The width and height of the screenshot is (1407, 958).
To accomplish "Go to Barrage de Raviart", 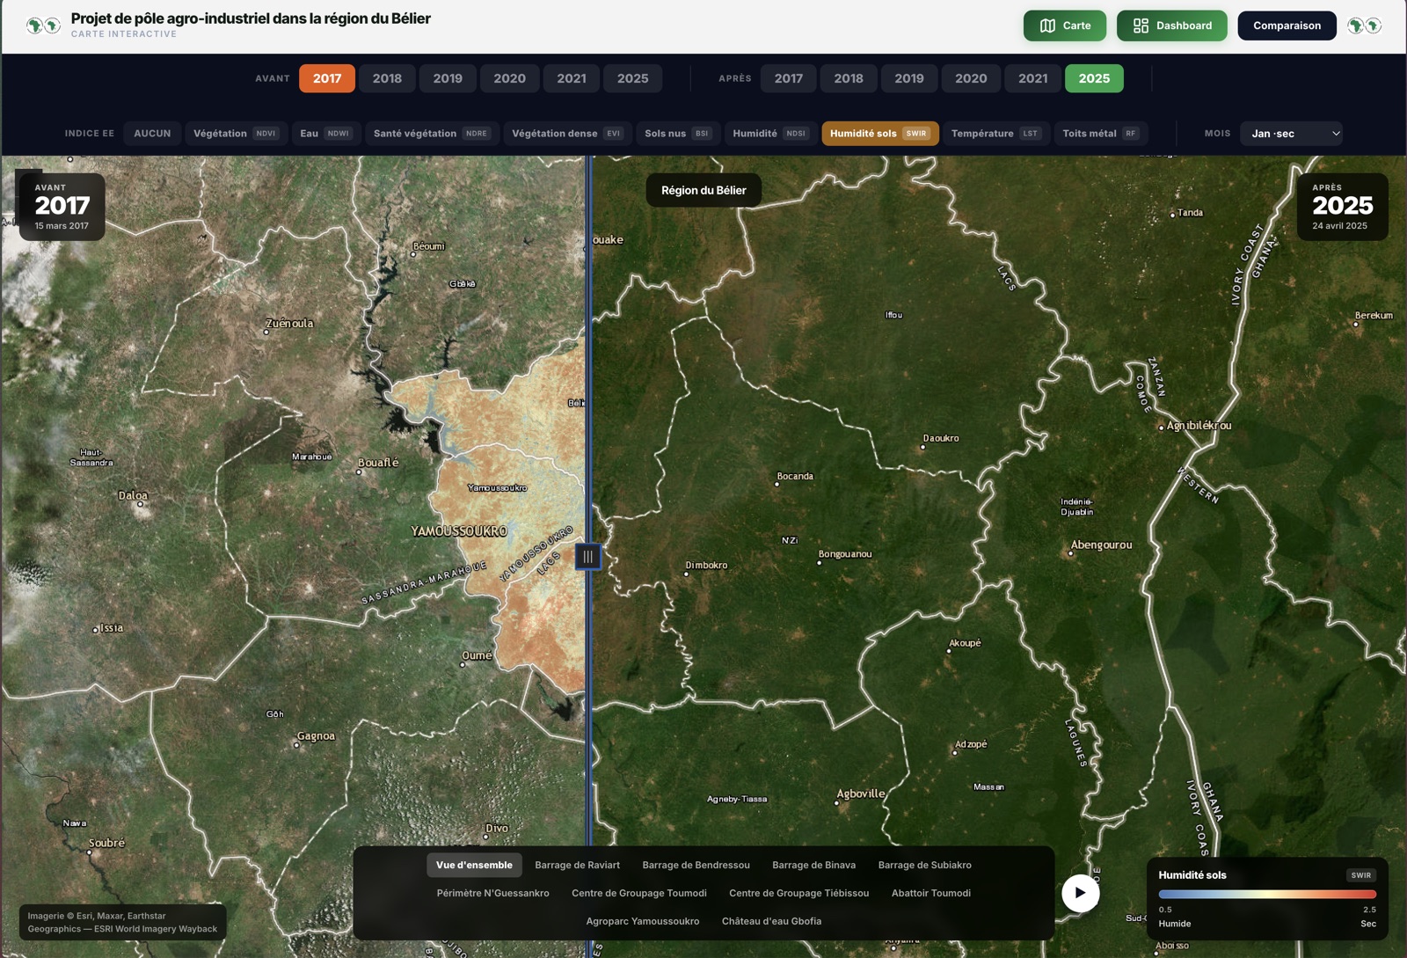I will tap(577, 866).
